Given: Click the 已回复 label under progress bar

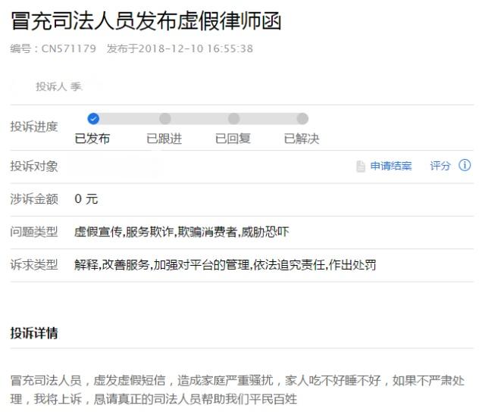Looking at the screenshot, I should point(233,139).
